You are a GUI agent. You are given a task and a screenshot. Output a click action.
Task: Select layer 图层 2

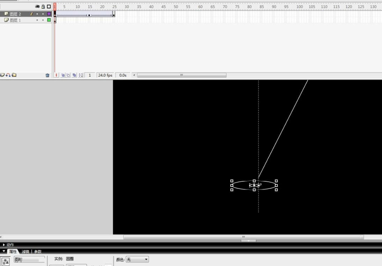click(x=15, y=14)
